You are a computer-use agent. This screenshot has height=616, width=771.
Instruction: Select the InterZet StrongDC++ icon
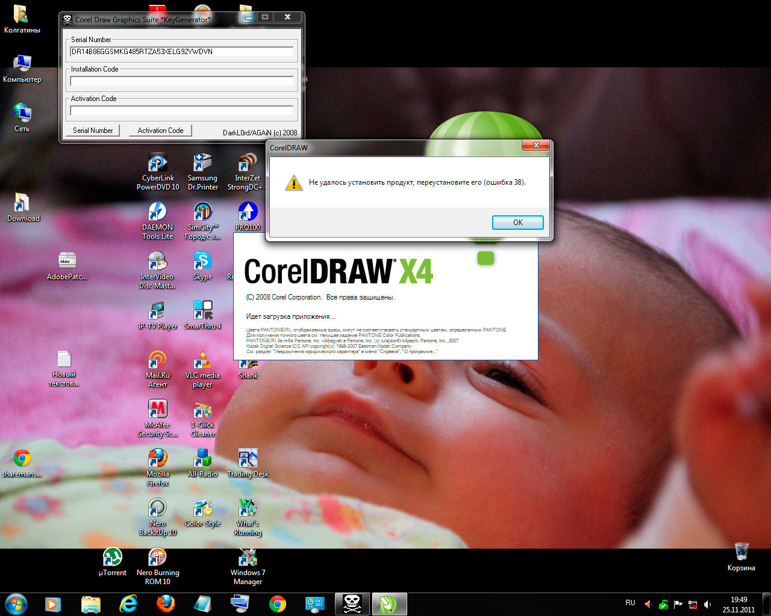pos(248,171)
